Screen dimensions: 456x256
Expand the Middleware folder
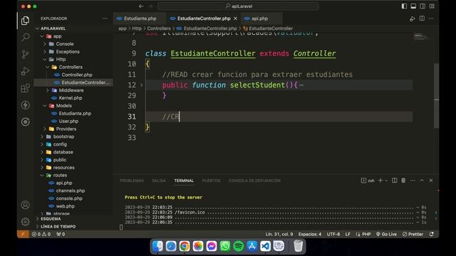48,90
